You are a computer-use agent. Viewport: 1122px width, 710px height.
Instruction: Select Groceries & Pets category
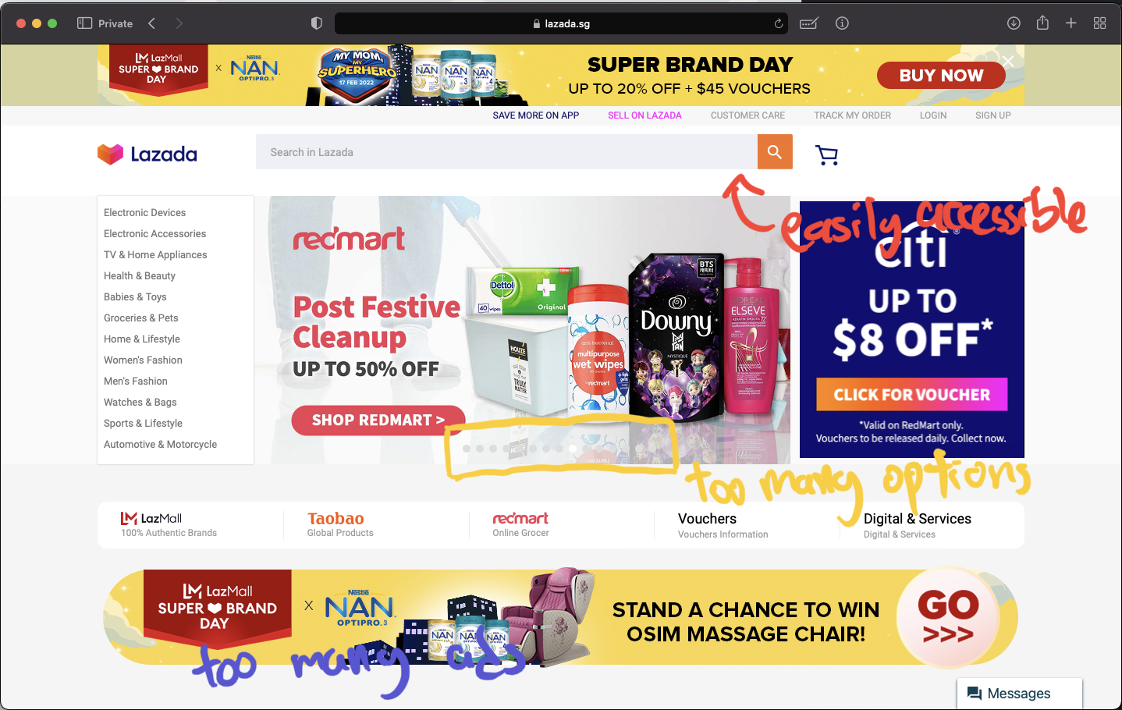click(141, 318)
